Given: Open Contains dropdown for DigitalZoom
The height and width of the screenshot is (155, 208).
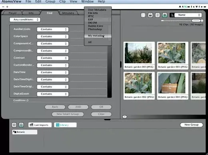Looking at the screenshot, I should [x=53, y=94].
